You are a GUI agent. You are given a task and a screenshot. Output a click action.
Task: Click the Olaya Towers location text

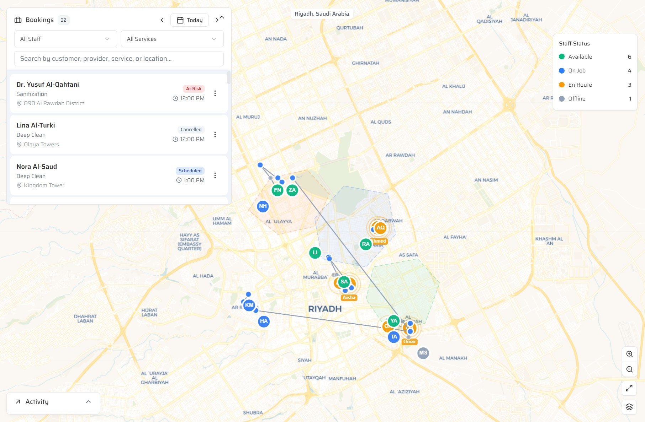coord(41,145)
